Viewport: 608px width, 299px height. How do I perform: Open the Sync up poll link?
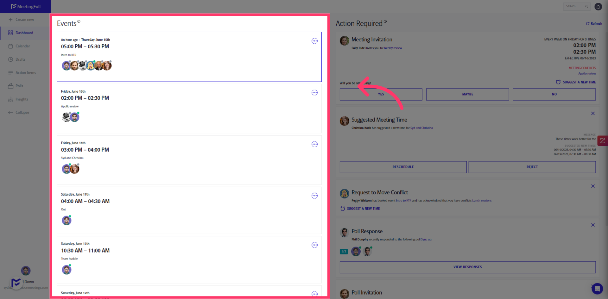click(426, 239)
